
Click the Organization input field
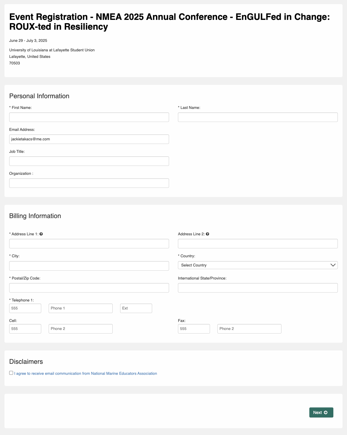click(89, 183)
